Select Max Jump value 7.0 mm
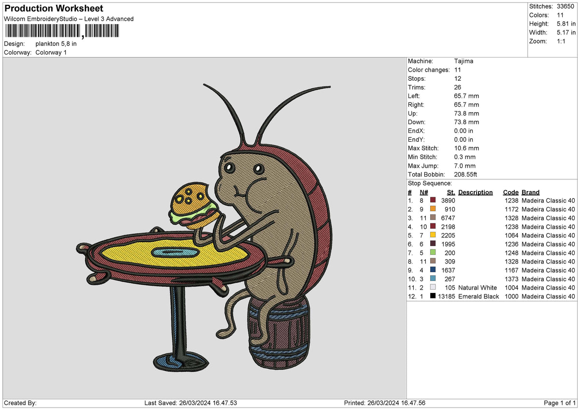Viewport: 580px width, 410px height. 465,165
